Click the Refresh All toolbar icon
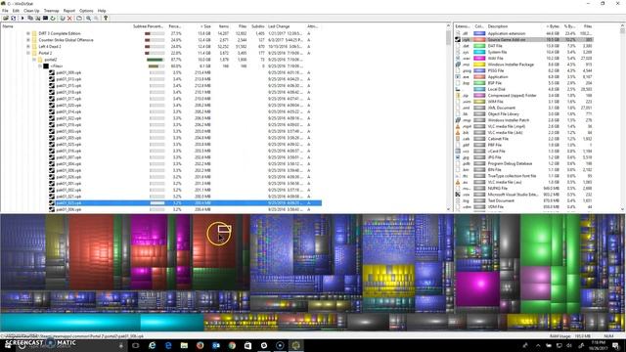 [x=13, y=18]
